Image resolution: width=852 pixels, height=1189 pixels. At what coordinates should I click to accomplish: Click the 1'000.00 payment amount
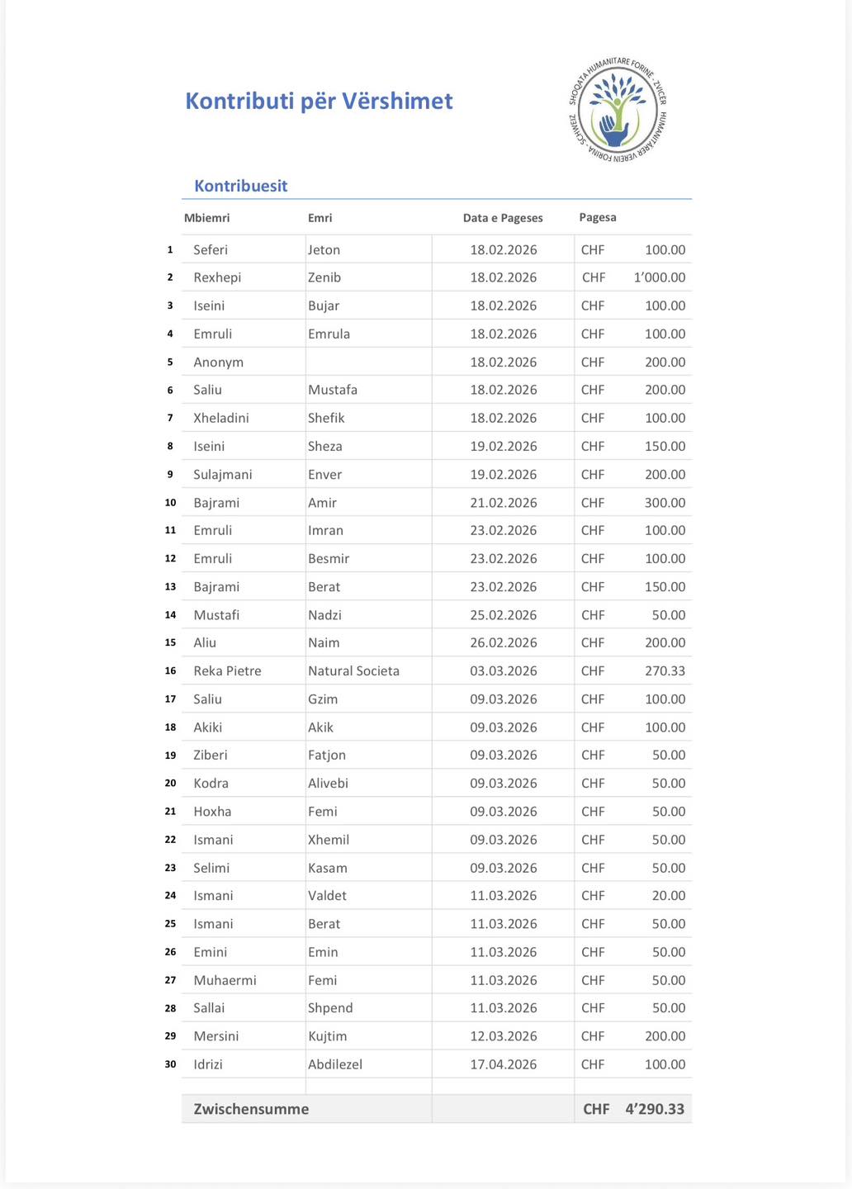coord(660,277)
